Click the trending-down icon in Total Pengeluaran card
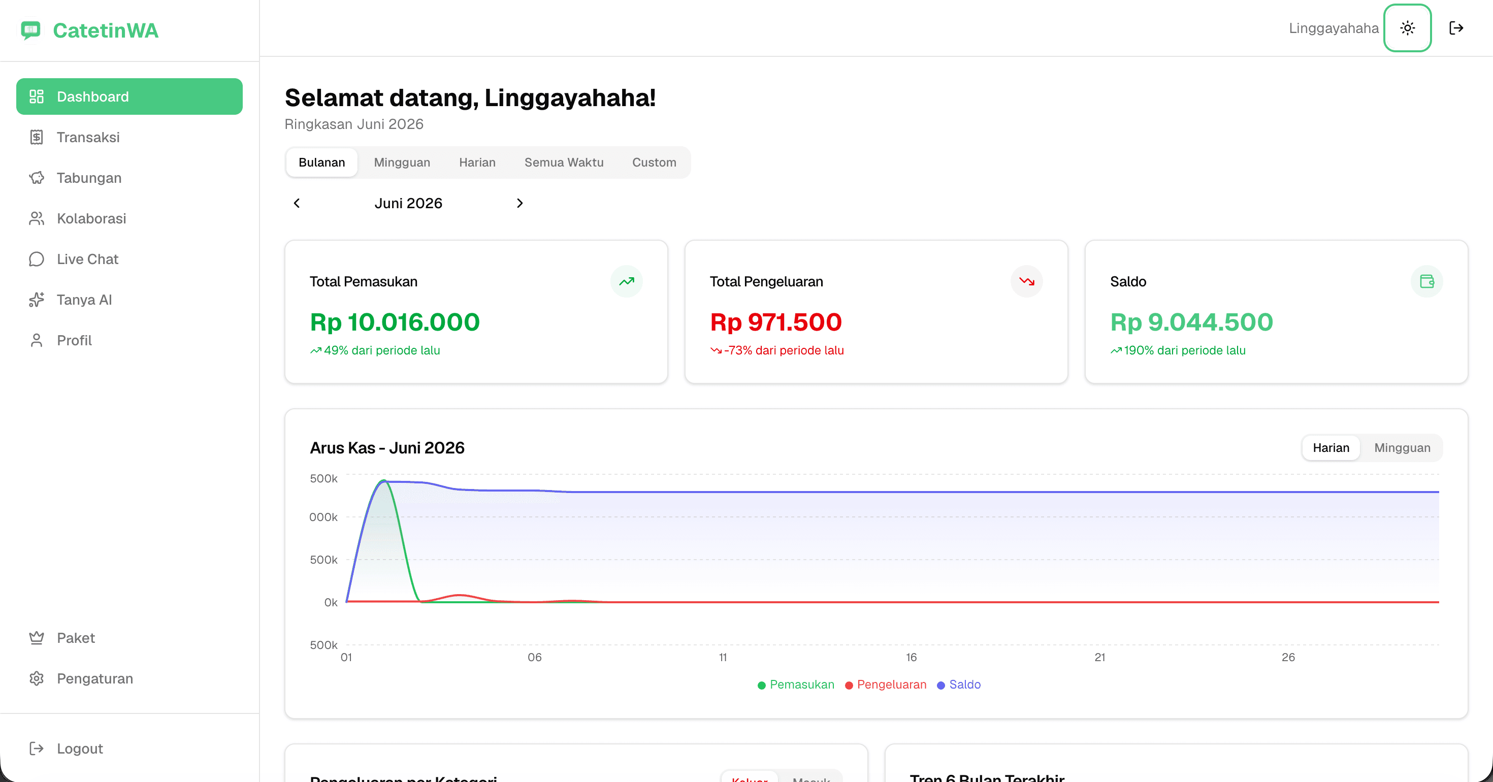 [1026, 282]
